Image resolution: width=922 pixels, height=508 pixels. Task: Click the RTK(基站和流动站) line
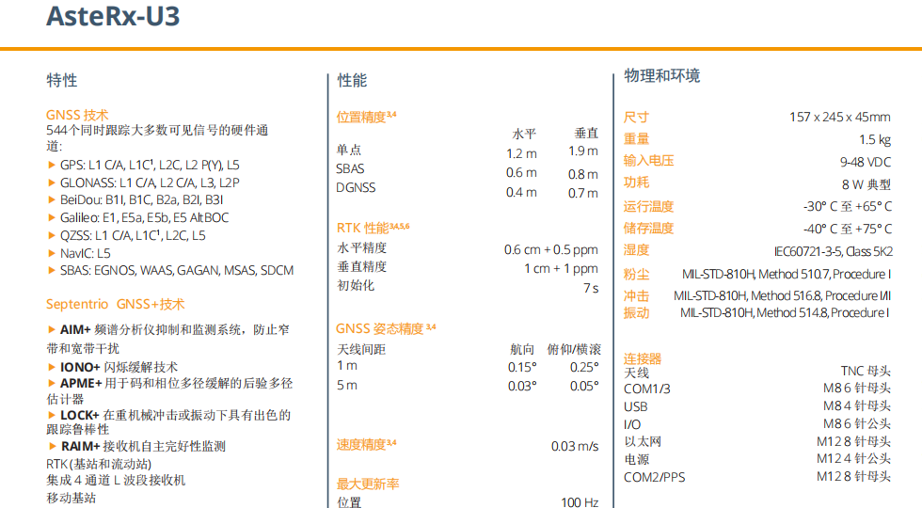[x=99, y=464]
